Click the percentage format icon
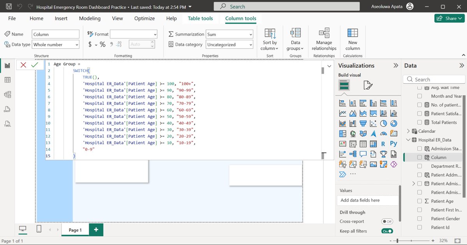 (103, 44)
